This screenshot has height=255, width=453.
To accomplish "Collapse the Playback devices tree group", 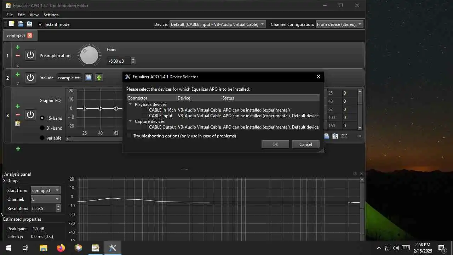I will tap(131, 104).
